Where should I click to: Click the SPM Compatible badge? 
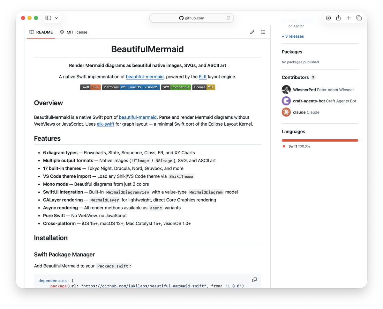[x=176, y=87]
